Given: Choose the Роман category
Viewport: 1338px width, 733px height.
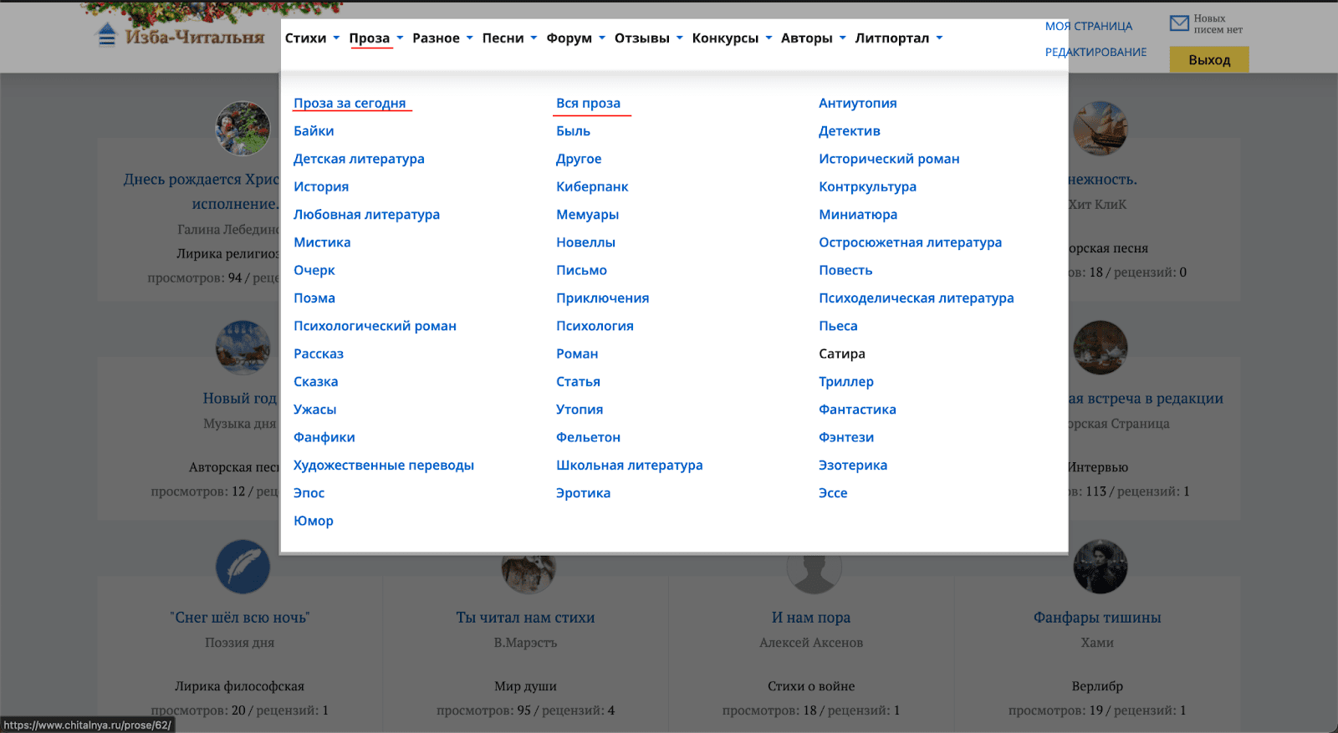Looking at the screenshot, I should pos(577,354).
